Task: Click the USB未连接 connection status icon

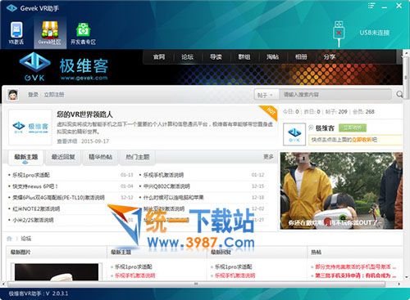Action: click(x=339, y=34)
